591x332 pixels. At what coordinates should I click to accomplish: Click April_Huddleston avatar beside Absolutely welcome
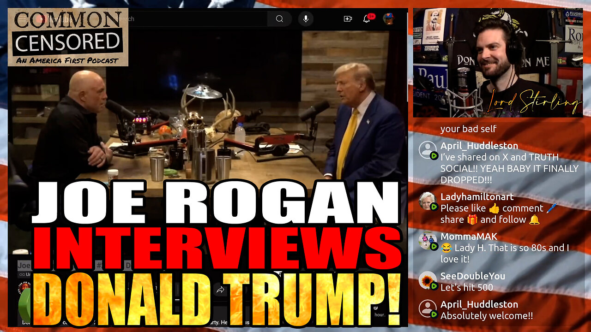pyautogui.click(x=428, y=308)
